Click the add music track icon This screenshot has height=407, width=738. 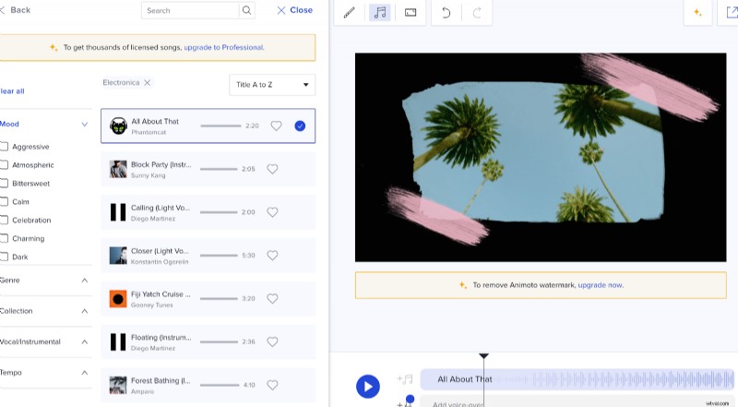pyautogui.click(x=405, y=378)
